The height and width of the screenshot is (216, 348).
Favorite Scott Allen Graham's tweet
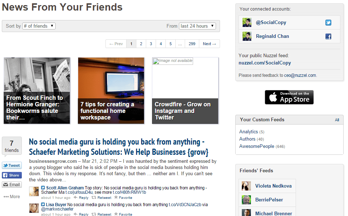[x=123, y=197]
